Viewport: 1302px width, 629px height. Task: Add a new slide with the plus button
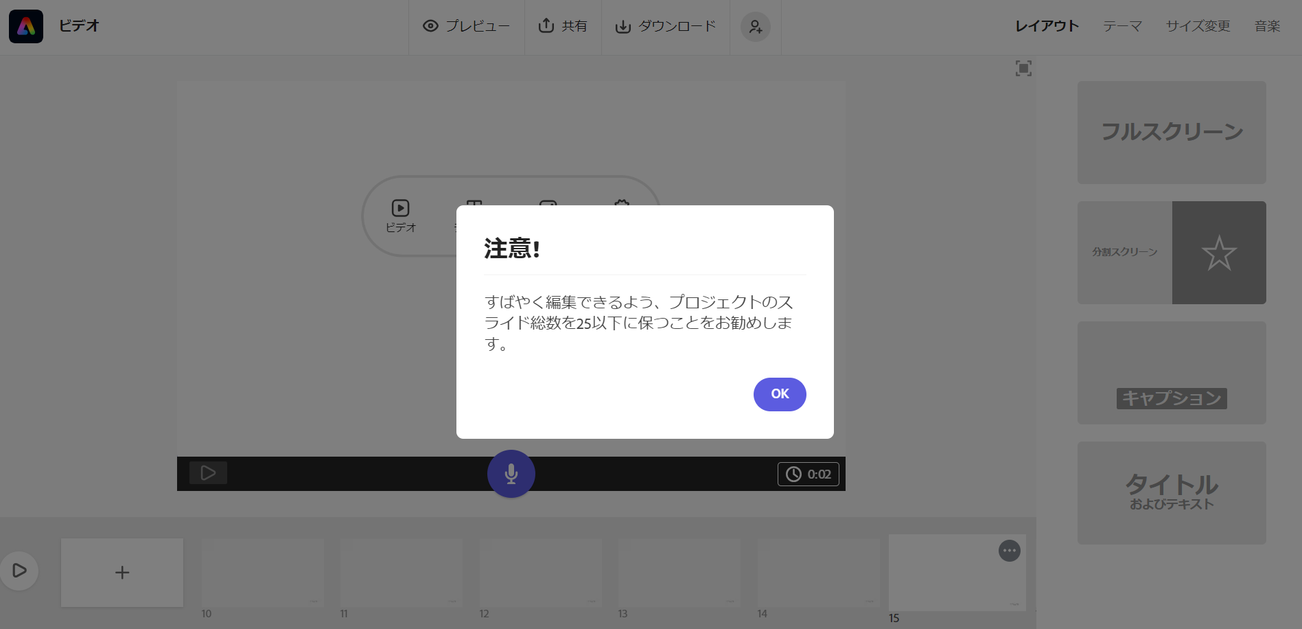pos(122,572)
